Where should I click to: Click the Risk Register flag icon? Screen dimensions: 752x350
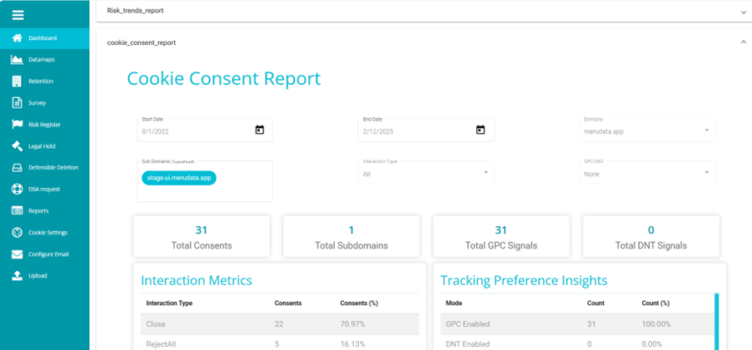click(x=17, y=125)
